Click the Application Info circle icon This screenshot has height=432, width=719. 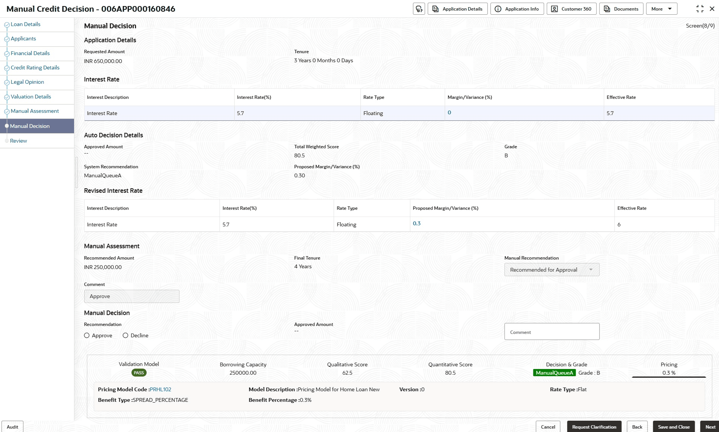click(x=498, y=9)
